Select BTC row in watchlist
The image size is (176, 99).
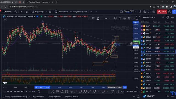[x=158, y=30]
